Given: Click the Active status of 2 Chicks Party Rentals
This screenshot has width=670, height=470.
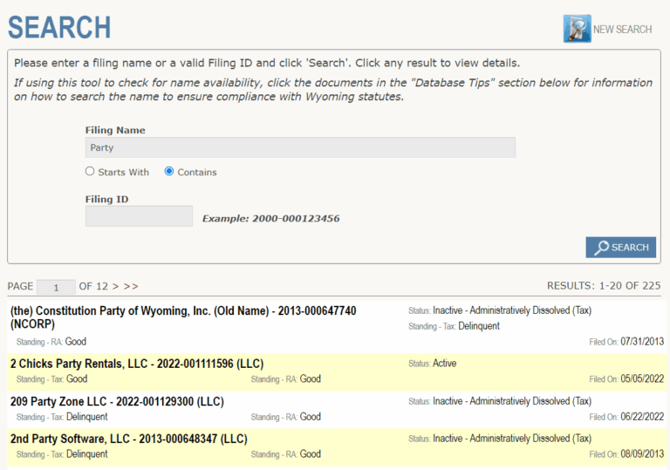Looking at the screenshot, I should pyautogui.click(x=444, y=364).
